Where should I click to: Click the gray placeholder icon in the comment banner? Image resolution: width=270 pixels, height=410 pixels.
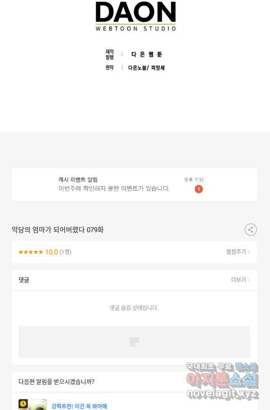click(x=135, y=342)
